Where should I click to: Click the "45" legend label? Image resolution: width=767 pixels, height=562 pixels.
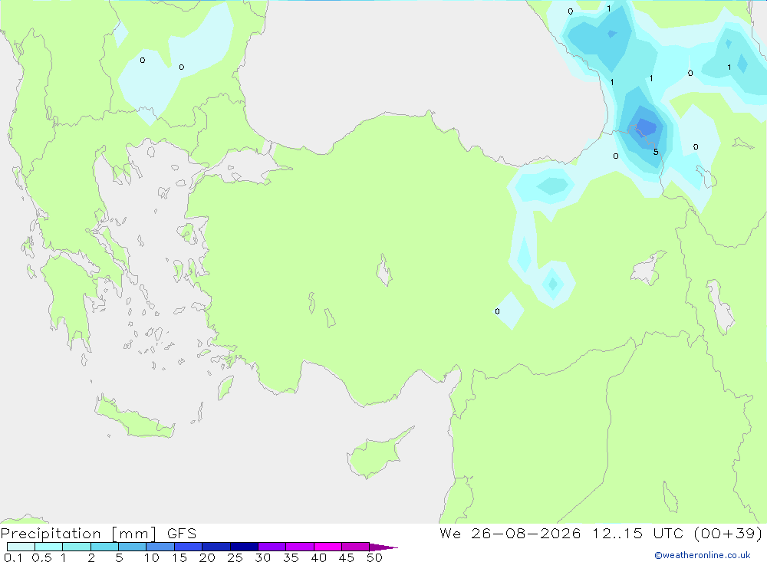[x=347, y=557]
